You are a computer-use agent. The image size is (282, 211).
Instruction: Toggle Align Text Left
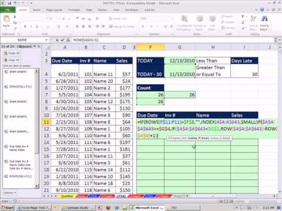77,26
